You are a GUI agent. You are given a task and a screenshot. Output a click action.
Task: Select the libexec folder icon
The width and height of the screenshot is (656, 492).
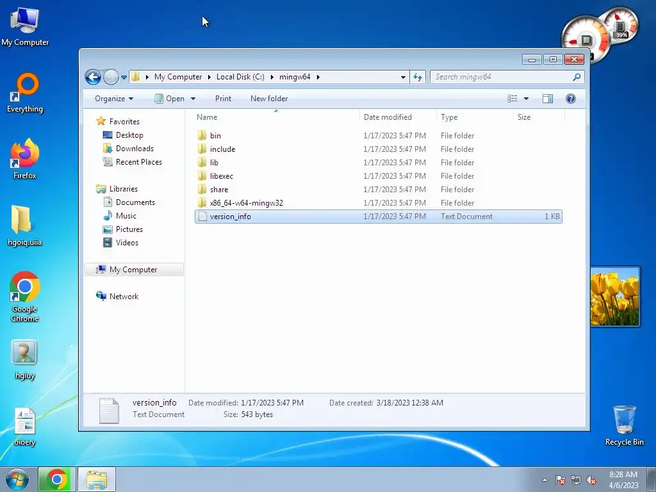(202, 176)
